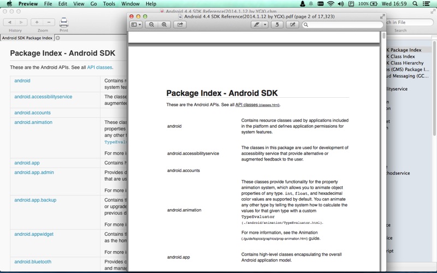Focus the Search in File field in the CHM window
Viewport: 437px width, 273px height.
(x=410, y=22)
